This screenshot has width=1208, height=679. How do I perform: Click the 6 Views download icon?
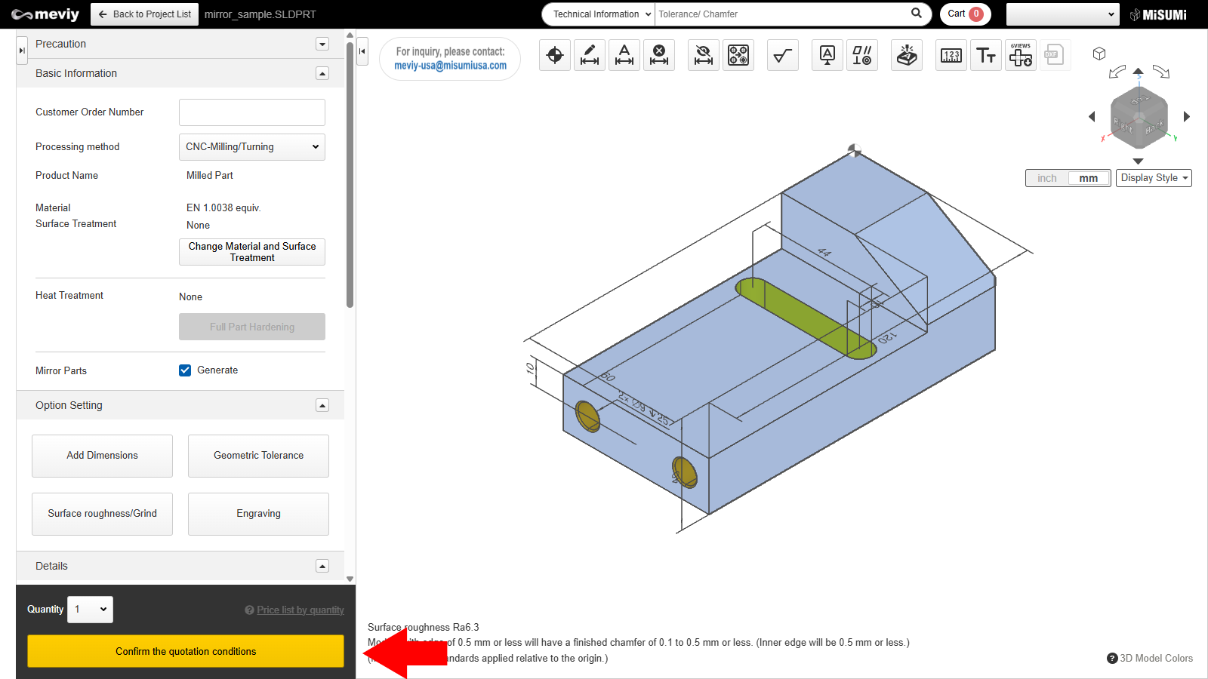coord(1021,55)
